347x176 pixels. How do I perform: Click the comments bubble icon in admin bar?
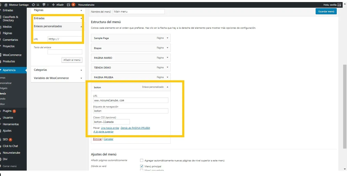coord(44,5)
